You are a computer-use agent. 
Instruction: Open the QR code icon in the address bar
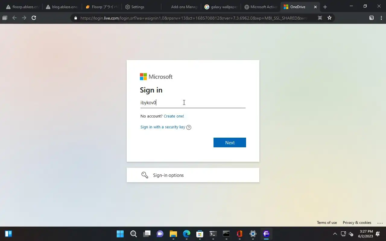click(x=320, y=18)
